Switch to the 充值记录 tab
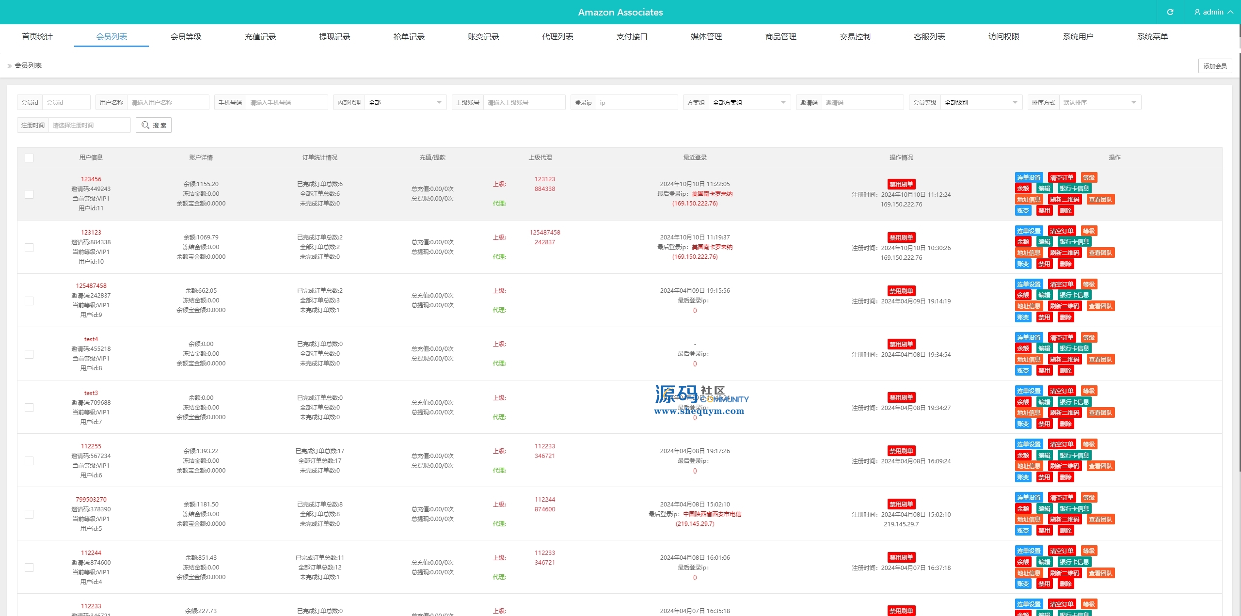Screen dimensions: 1241x616 (260, 36)
